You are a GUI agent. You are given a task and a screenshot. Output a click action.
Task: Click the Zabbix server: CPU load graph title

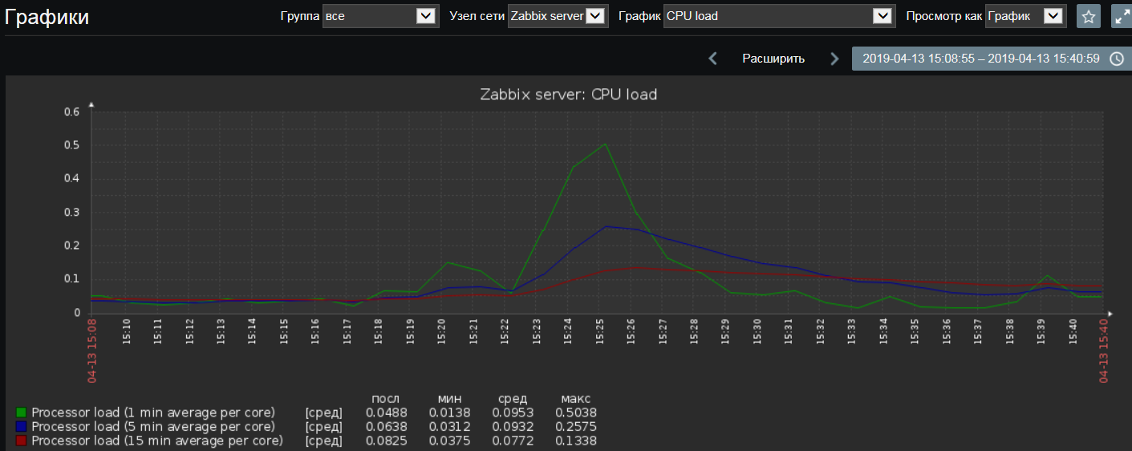click(569, 94)
